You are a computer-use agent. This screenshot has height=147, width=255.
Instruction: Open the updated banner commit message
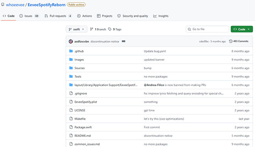(154, 60)
